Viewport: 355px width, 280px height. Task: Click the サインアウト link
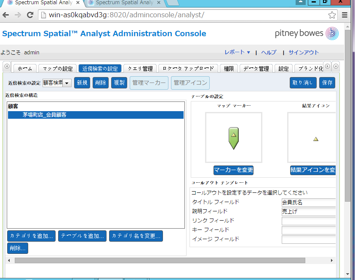pyautogui.click(x=304, y=52)
